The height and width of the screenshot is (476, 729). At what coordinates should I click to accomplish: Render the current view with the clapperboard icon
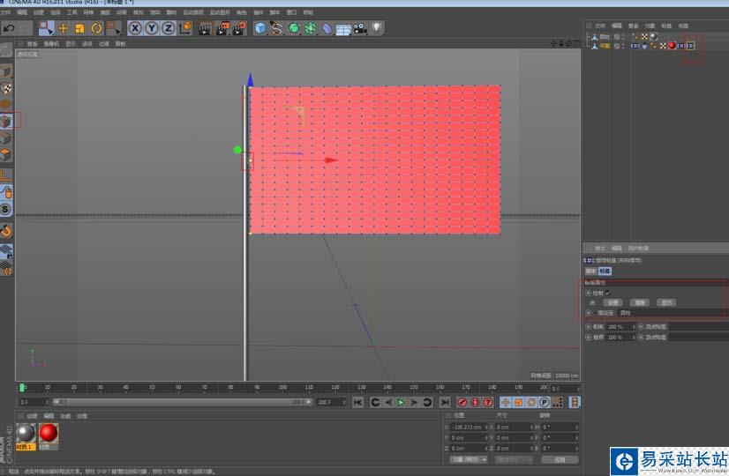click(205, 28)
